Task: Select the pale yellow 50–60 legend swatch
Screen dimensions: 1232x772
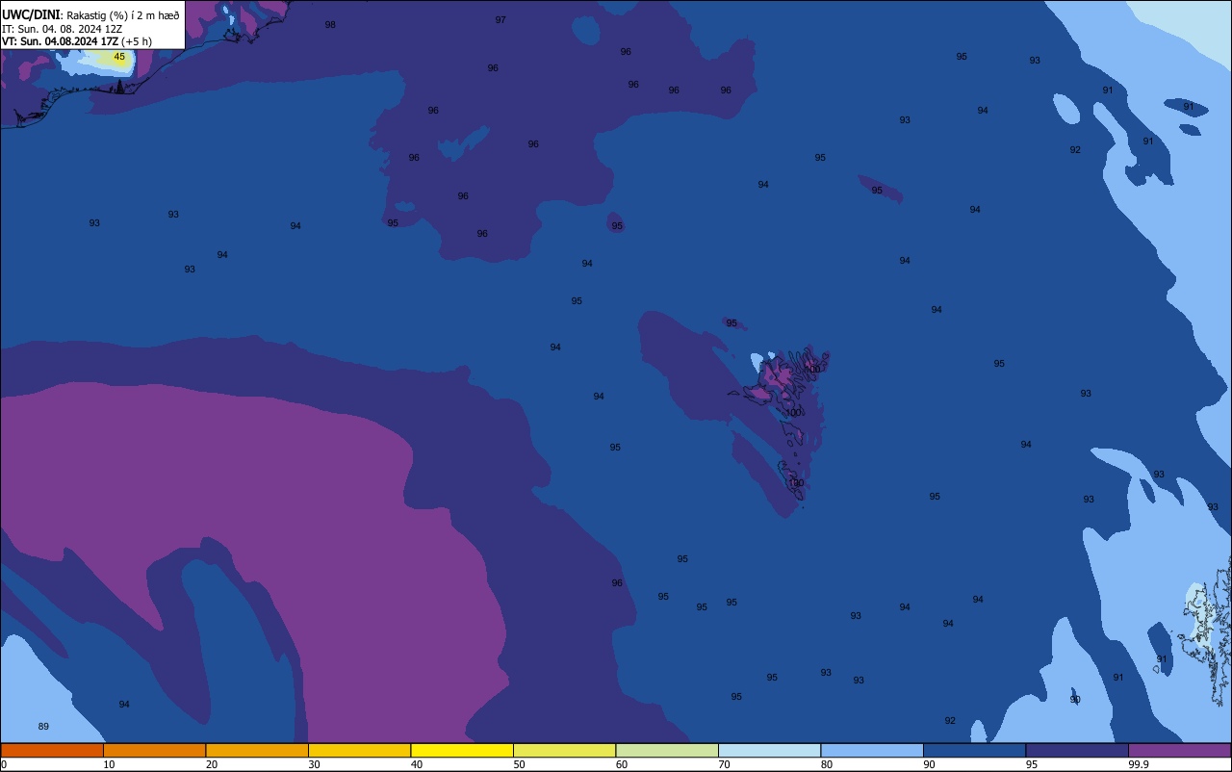Action: pos(564,750)
